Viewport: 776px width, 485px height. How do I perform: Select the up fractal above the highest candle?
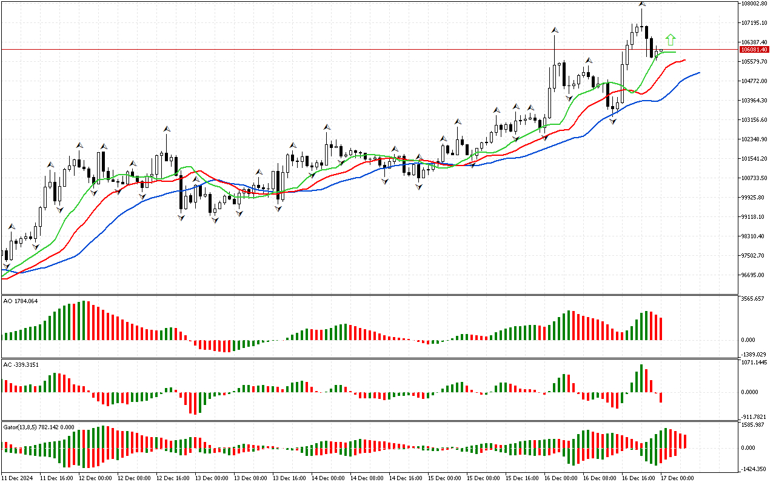[x=641, y=4]
